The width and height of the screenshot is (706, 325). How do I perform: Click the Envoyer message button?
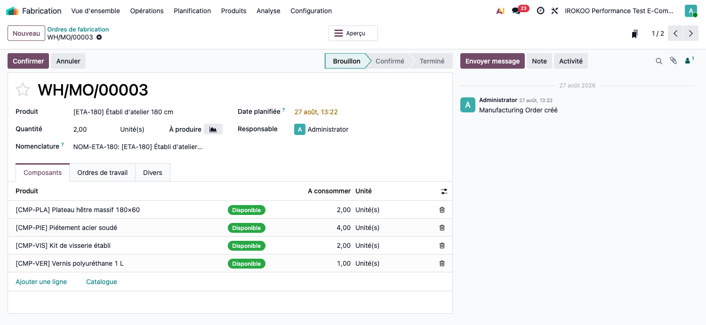click(x=492, y=61)
